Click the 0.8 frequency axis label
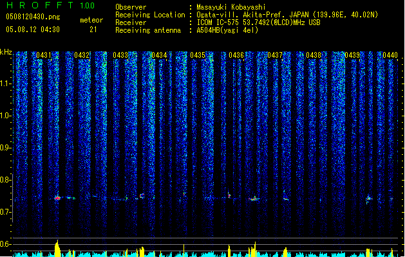 pos(6,180)
